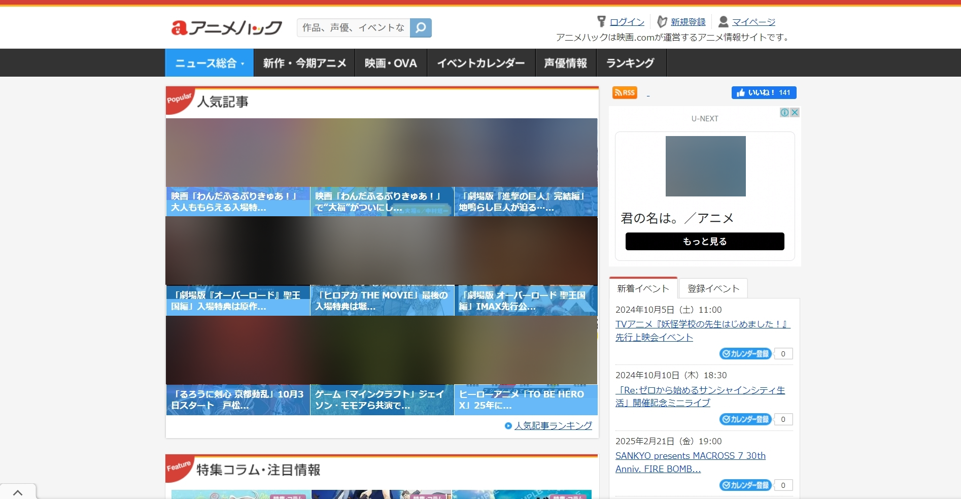Click the もっと見る button in U-NEXT ad

pos(705,242)
